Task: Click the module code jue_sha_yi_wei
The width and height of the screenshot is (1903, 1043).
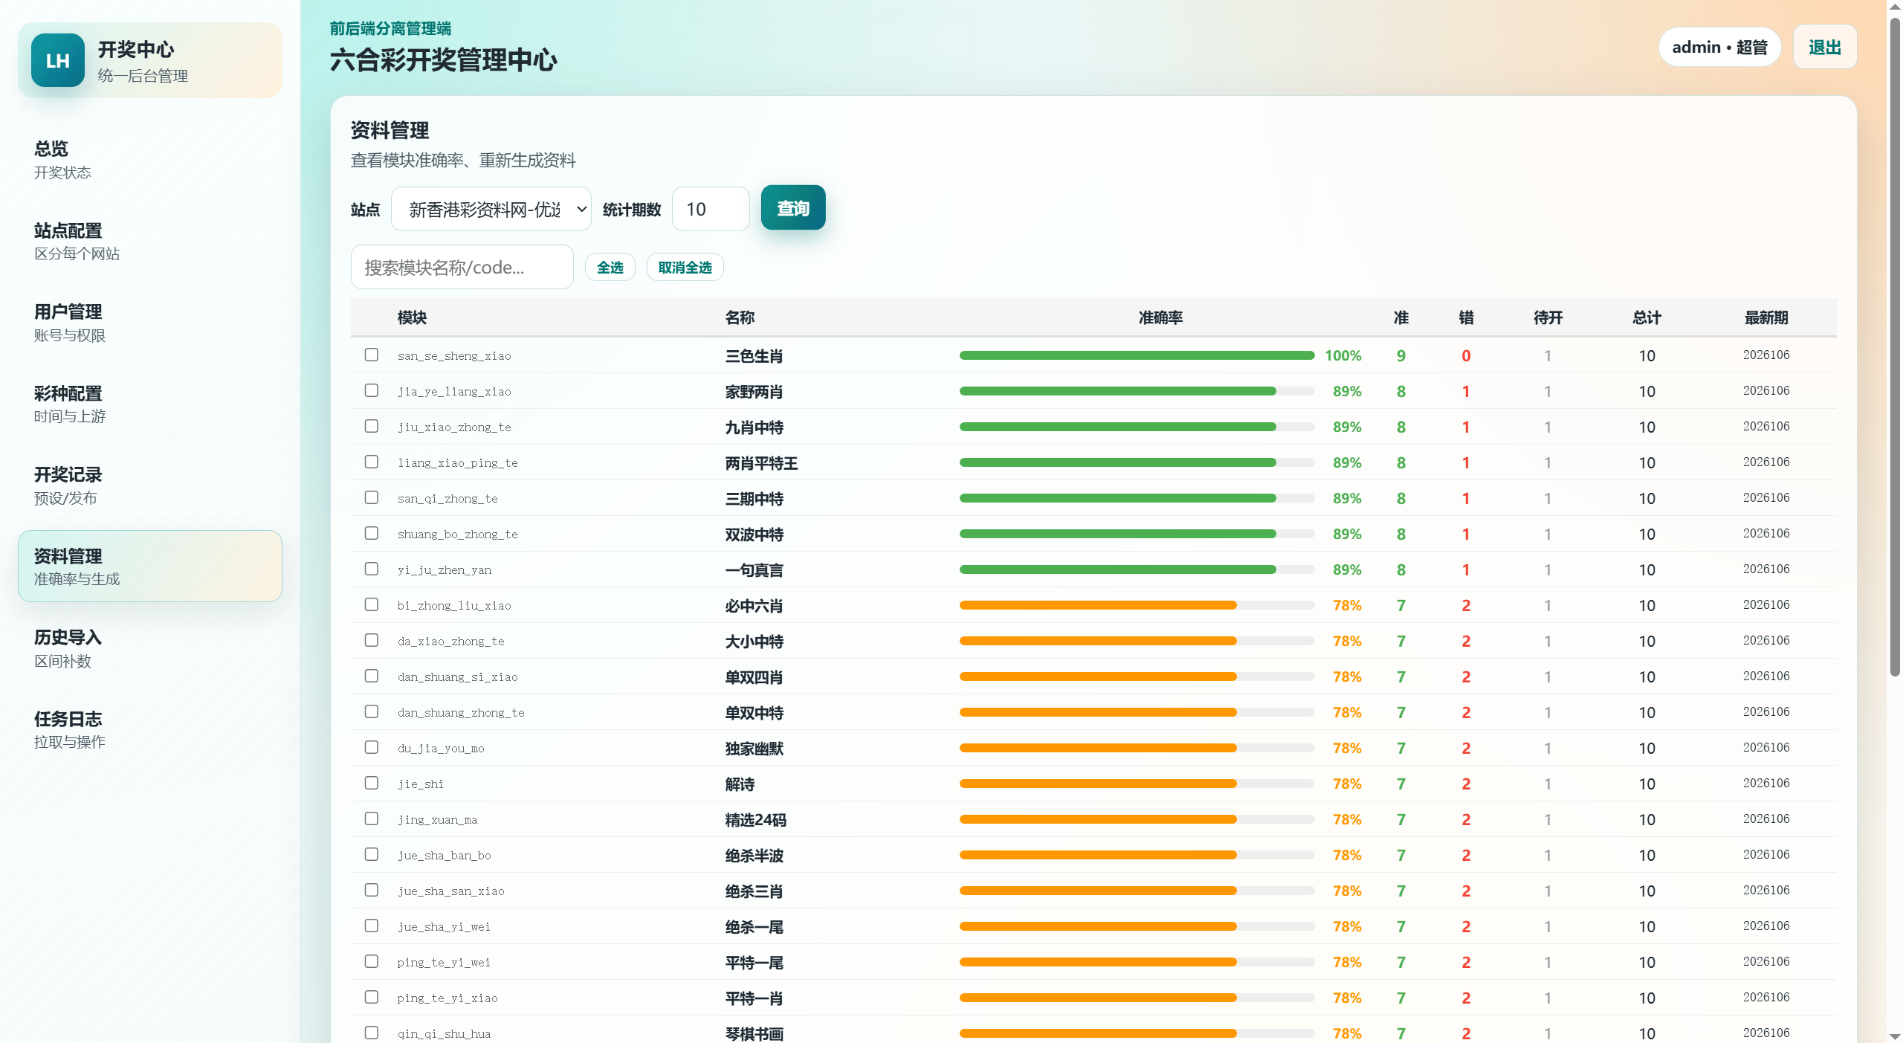Action: pyautogui.click(x=444, y=926)
